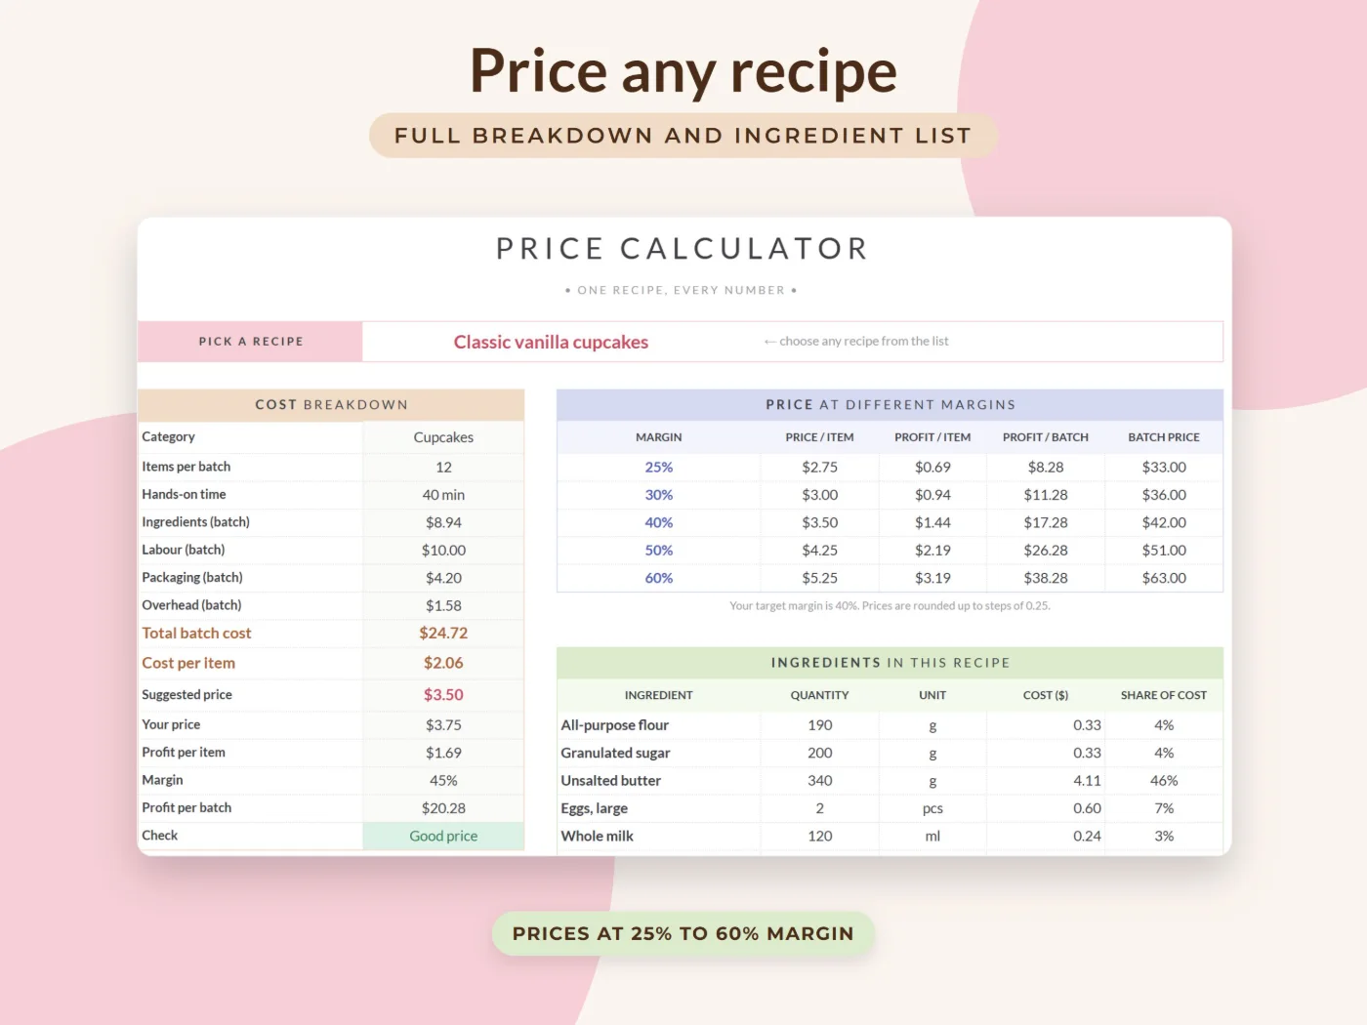Click the Eggs, large quantity cell
This screenshot has width=1367, height=1025.
820,808
